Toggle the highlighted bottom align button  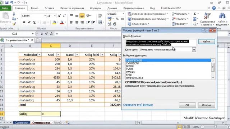[x=82, y=16]
